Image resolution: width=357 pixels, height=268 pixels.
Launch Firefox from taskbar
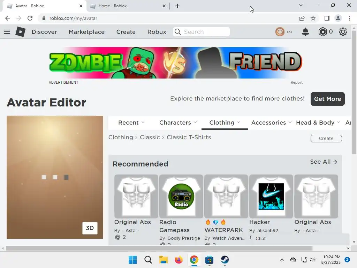tap(179, 260)
